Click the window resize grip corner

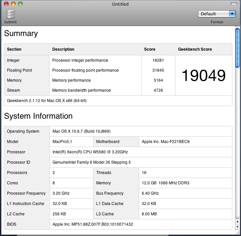click(x=238, y=233)
